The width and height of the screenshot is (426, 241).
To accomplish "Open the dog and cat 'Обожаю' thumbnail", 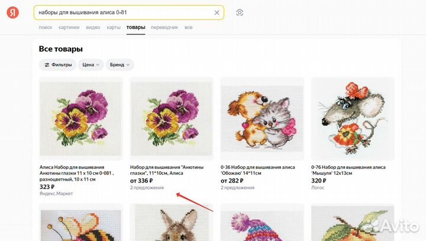I will coord(262,118).
